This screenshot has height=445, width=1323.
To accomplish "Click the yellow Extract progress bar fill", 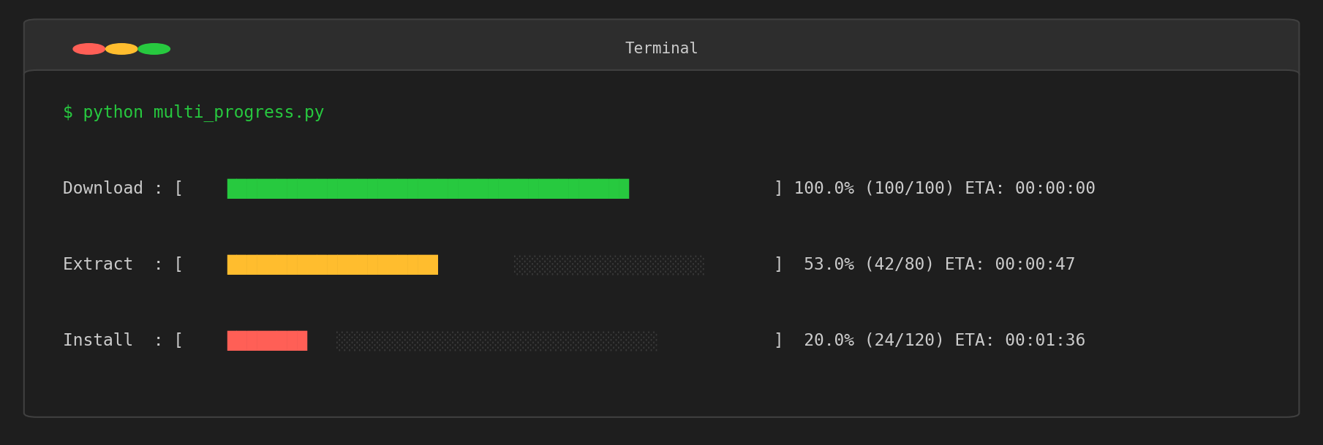I will (x=333, y=265).
